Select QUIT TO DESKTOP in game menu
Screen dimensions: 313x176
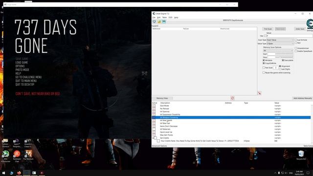coord(25,85)
